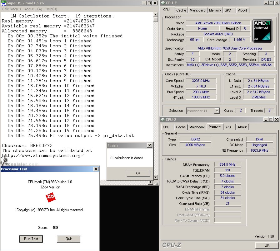Open the Processor #1 selection dropdown
The image size is (280, 251).
[217, 111]
